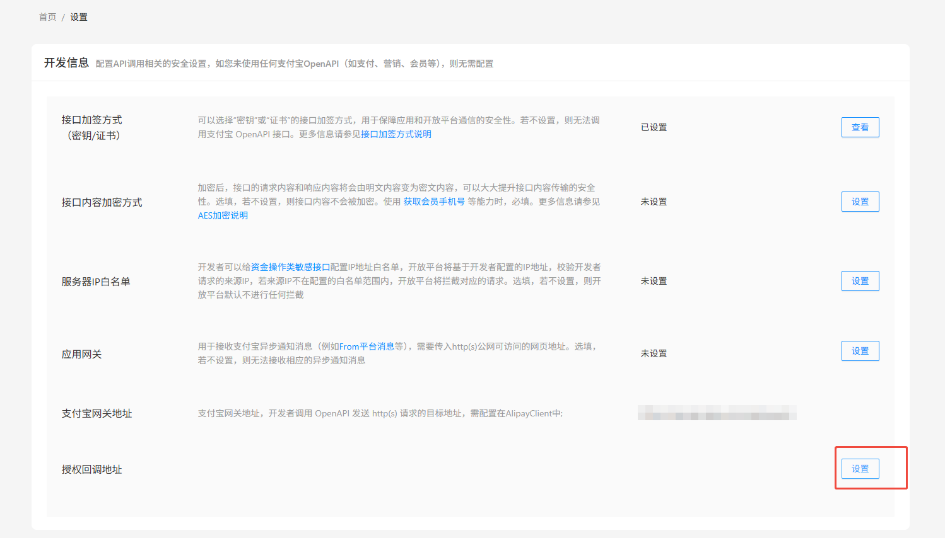The image size is (945, 538).
Task: Click the 授权回调地址 row label
Action: 91,469
